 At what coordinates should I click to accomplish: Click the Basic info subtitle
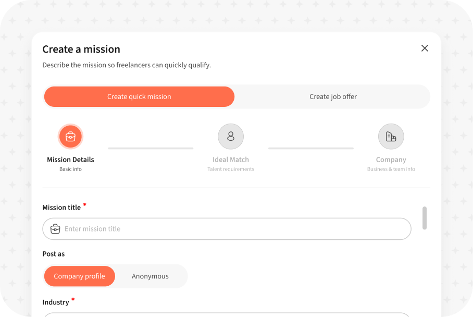[x=71, y=169]
